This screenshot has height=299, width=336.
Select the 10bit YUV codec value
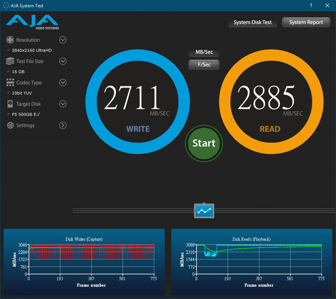click(22, 93)
